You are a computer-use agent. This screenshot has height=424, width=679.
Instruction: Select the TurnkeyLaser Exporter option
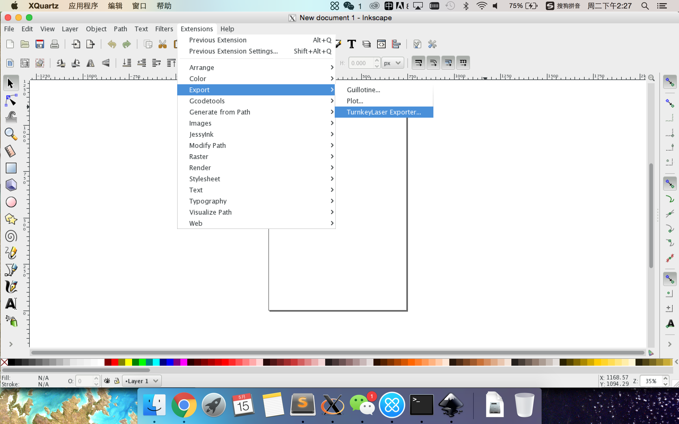pyautogui.click(x=384, y=112)
